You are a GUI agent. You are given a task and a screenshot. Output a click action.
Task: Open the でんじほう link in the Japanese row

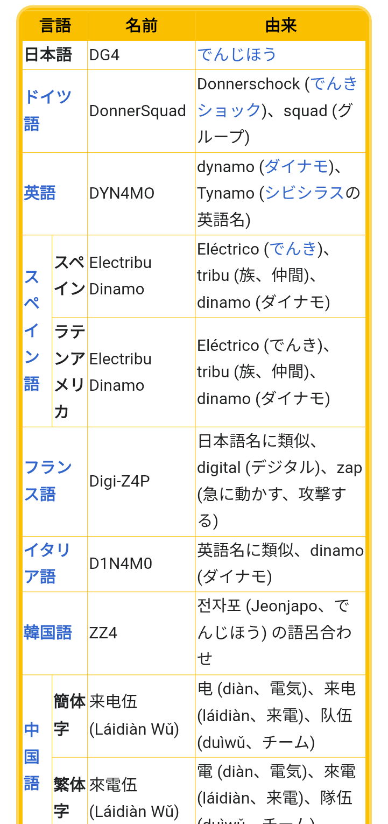(236, 54)
